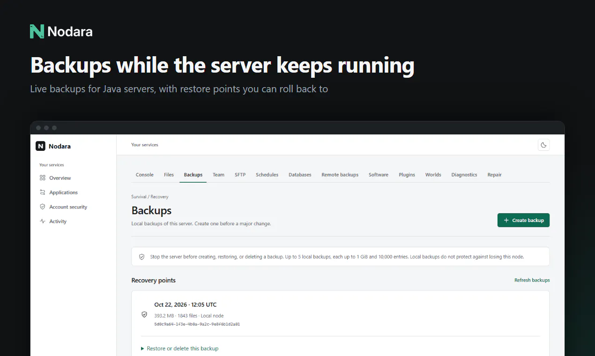The image size is (595, 356).
Task: Go to Applications in the sidebar
Action: tap(63, 193)
